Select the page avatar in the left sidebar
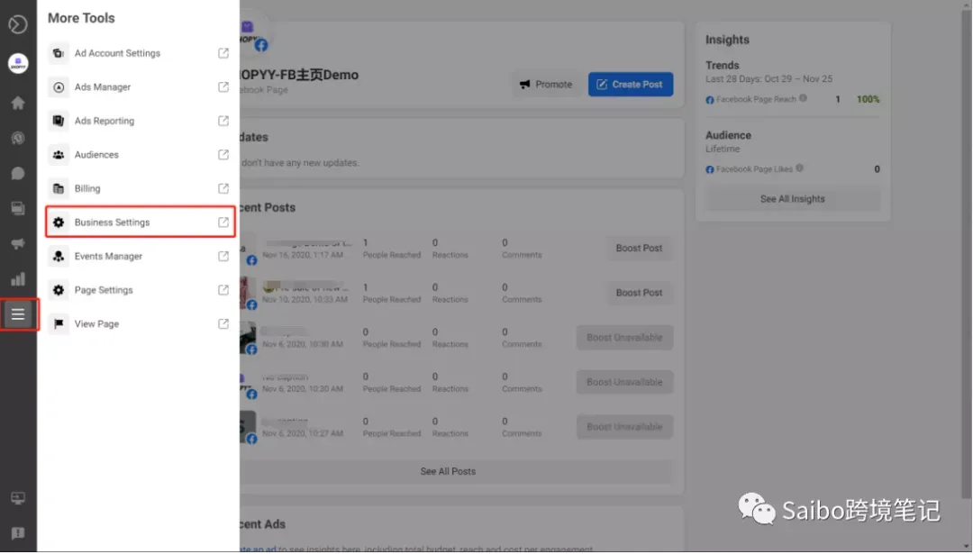 click(x=18, y=63)
